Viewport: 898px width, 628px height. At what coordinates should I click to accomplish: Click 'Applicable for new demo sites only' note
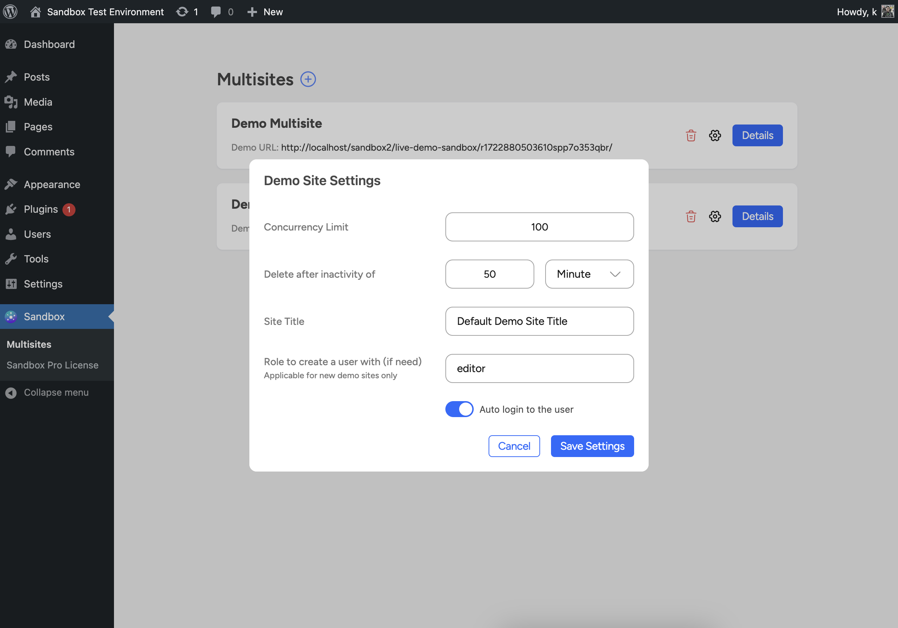tap(330, 375)
